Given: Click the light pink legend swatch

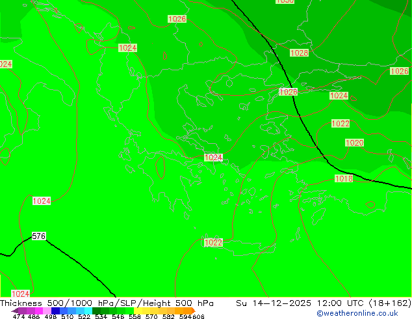Looking at the screenshot, I should pyautogui.click(x=47, y=311).
